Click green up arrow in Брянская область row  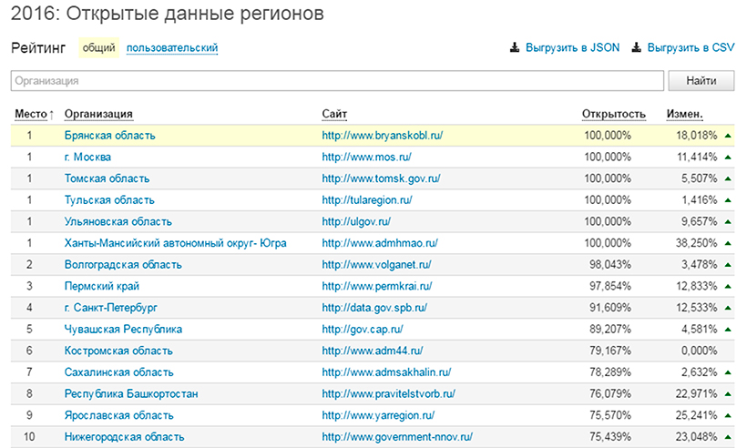tap(728, 136)
